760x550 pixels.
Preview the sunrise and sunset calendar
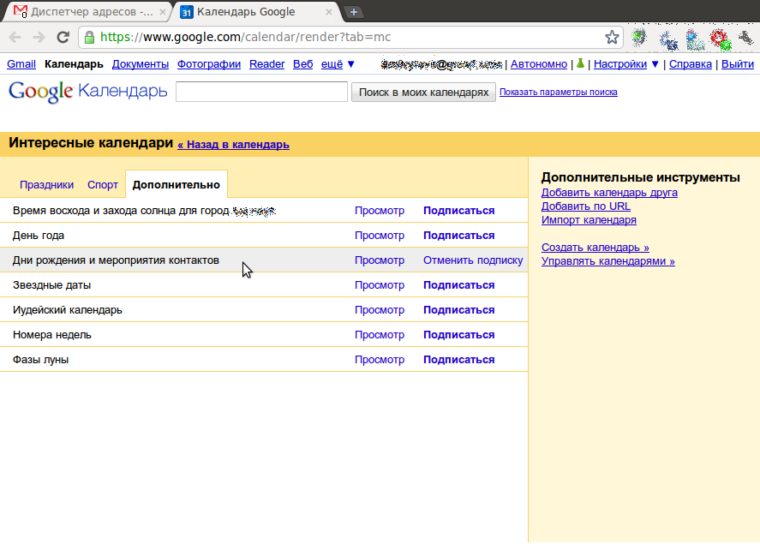point(380,211)
